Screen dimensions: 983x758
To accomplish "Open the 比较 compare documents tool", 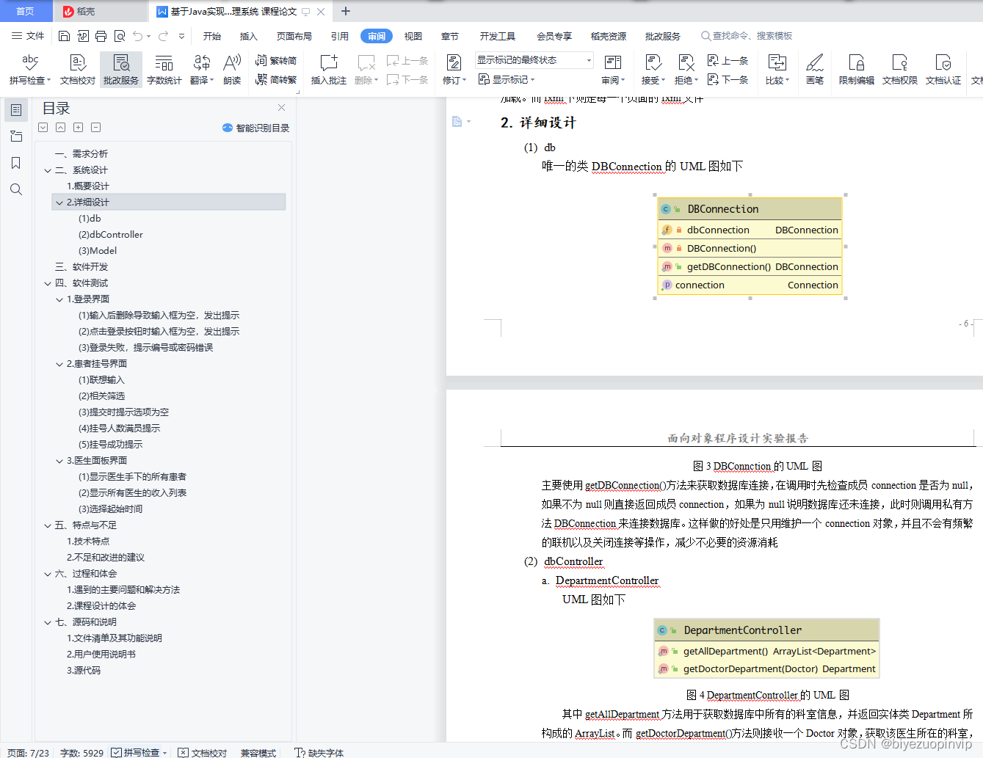I will click(777, 70).
